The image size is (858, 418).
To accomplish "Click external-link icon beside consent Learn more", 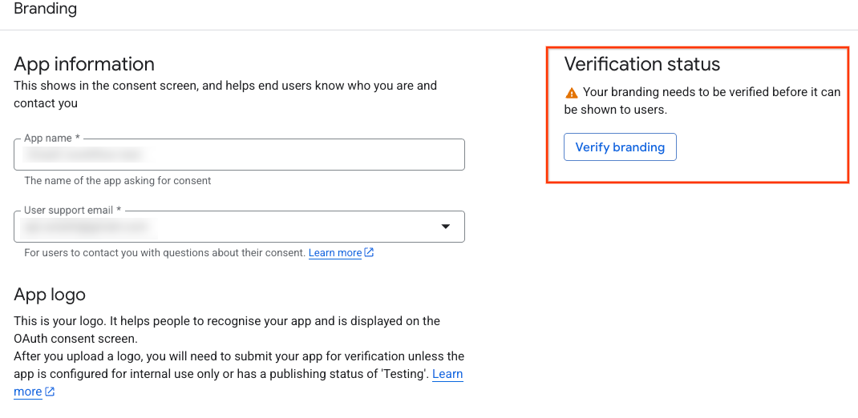I will click(x=369, y=253).
